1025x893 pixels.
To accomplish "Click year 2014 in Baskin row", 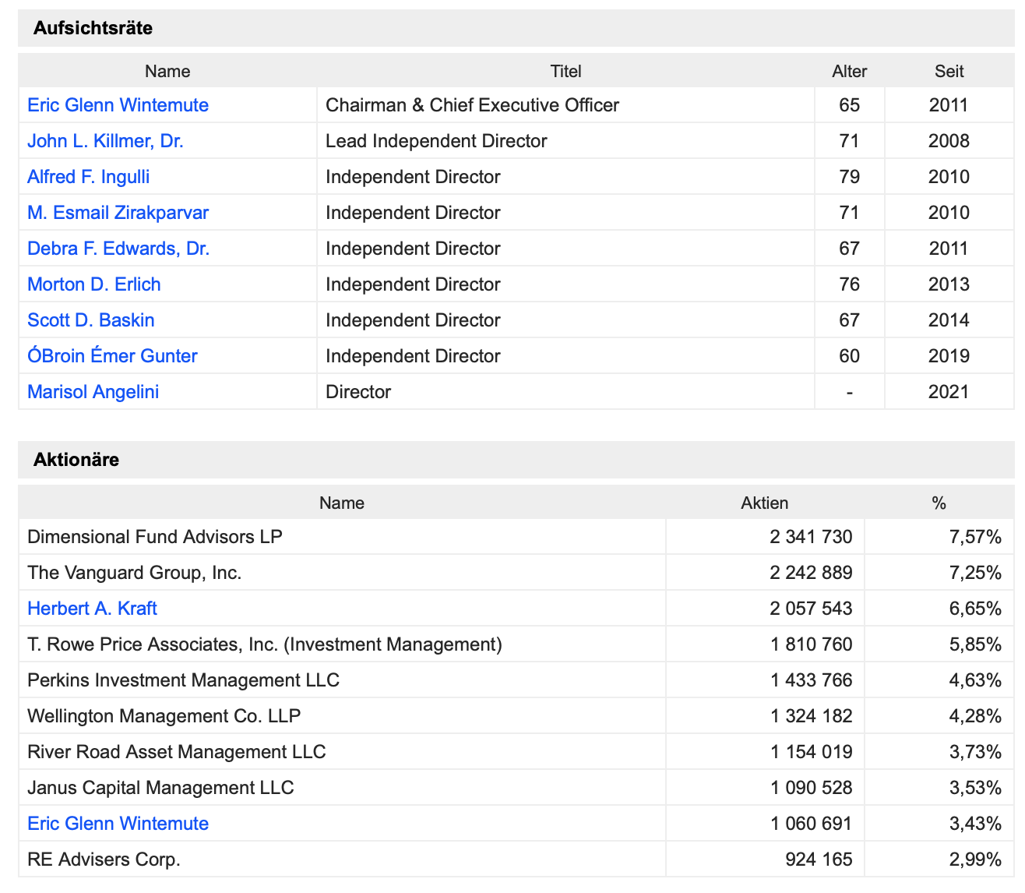I will [949, 320].
